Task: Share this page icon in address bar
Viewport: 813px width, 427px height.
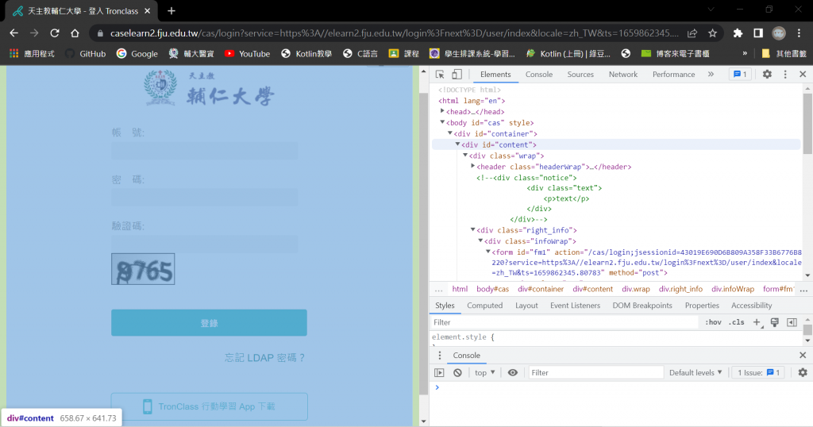Action: tap(692, 33)
